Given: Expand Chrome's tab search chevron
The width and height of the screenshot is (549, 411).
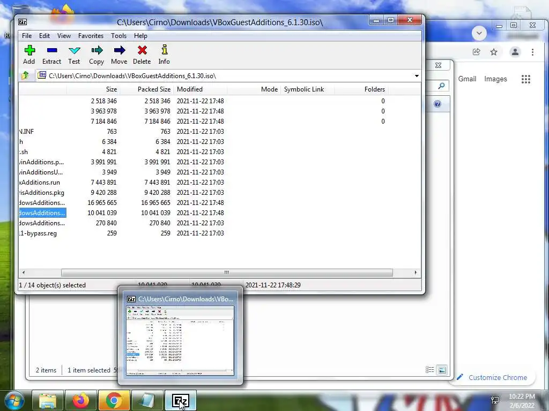Looking at the screenshot, I should pos(479,34).
